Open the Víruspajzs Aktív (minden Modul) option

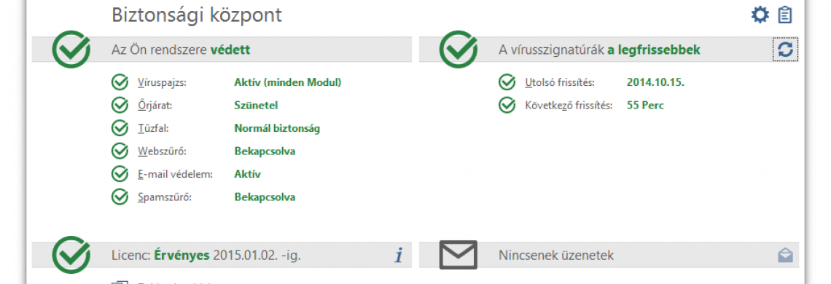[288, 82]
